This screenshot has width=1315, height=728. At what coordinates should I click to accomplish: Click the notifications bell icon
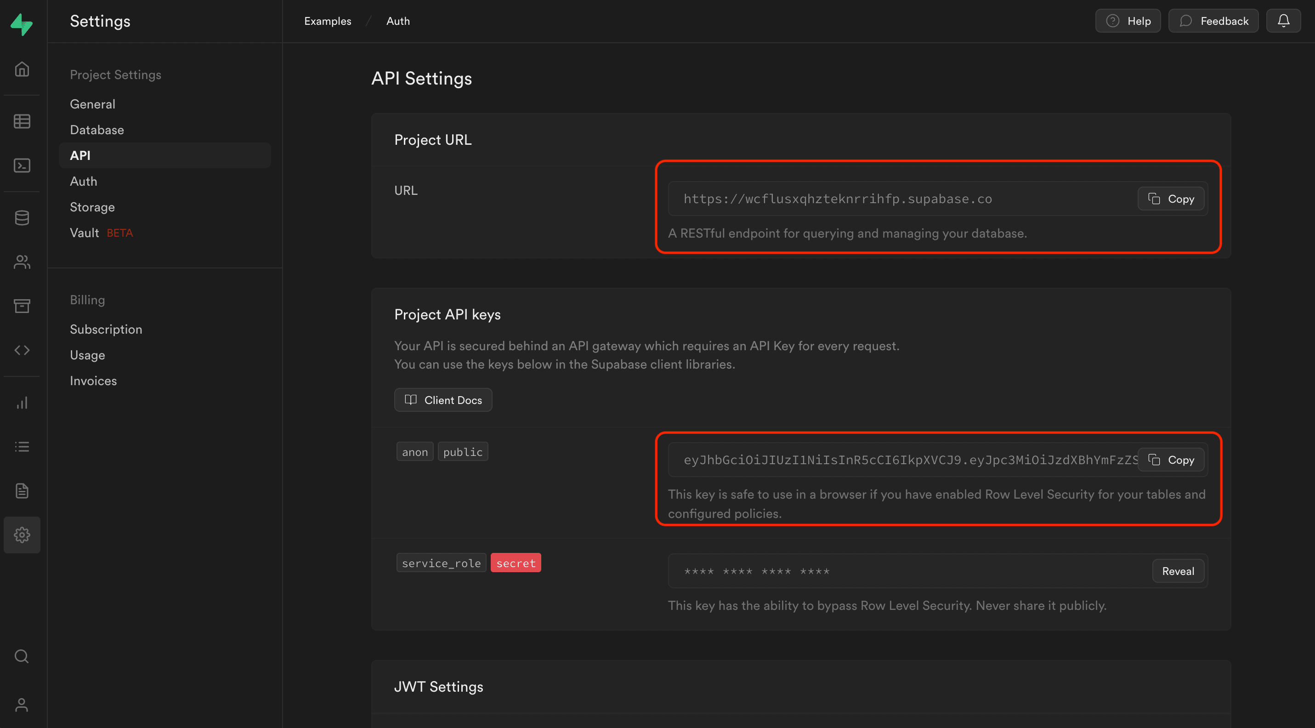click(1283, 21)
